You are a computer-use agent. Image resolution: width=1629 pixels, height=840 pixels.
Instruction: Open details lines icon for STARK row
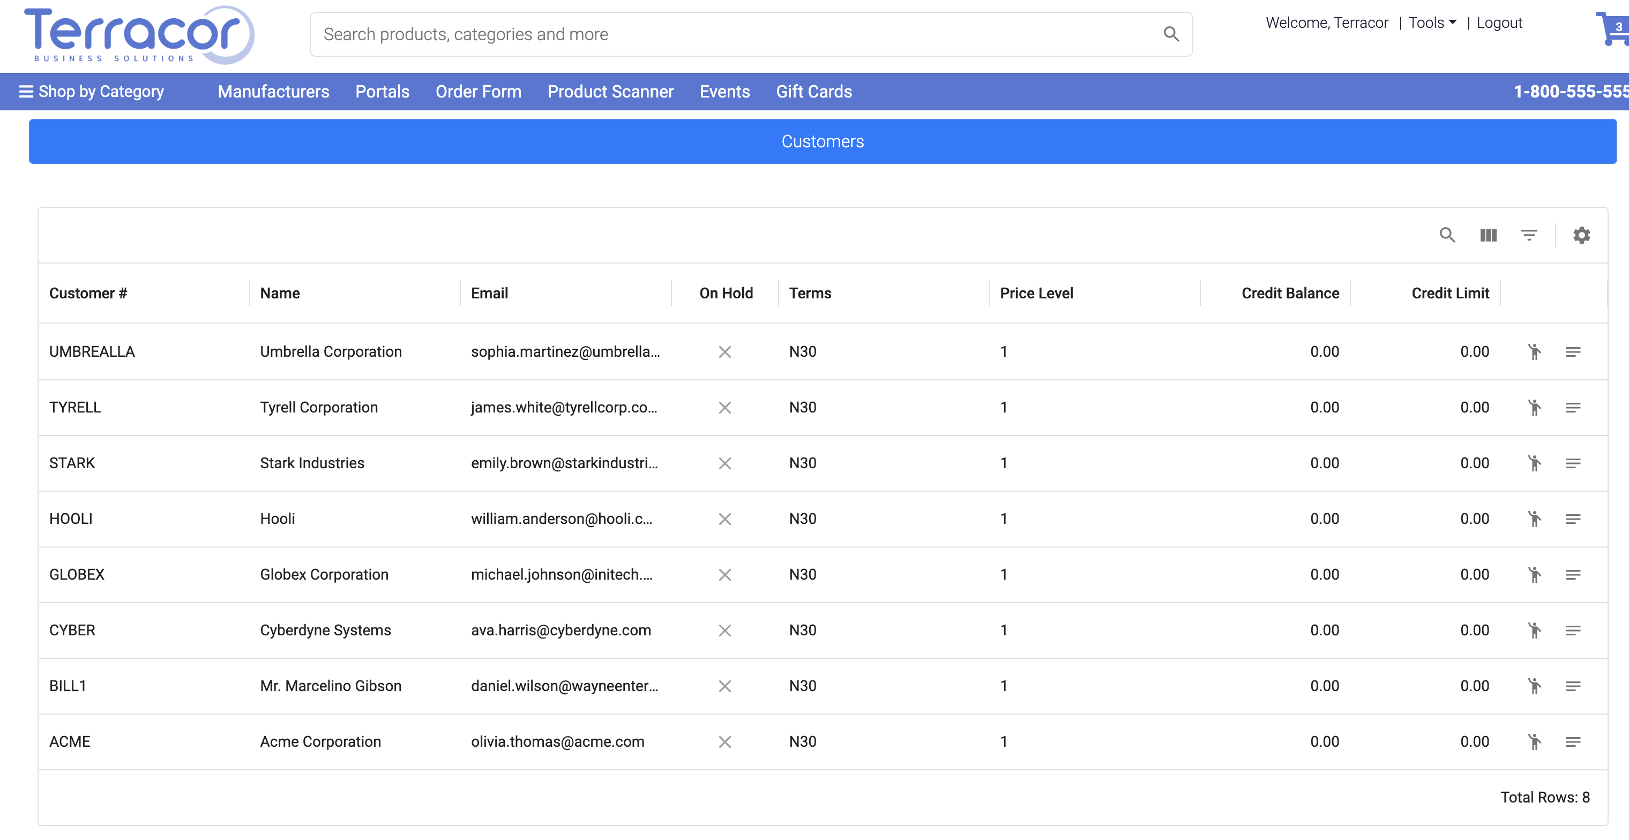click(1573, 463)
